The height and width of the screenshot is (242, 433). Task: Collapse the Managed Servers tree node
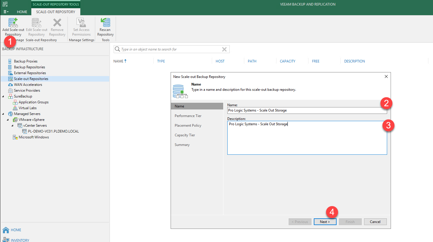[3, 114]
